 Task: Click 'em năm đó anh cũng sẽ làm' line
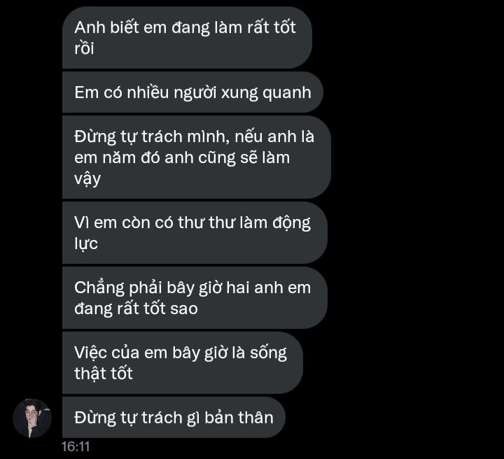point(182,158)
